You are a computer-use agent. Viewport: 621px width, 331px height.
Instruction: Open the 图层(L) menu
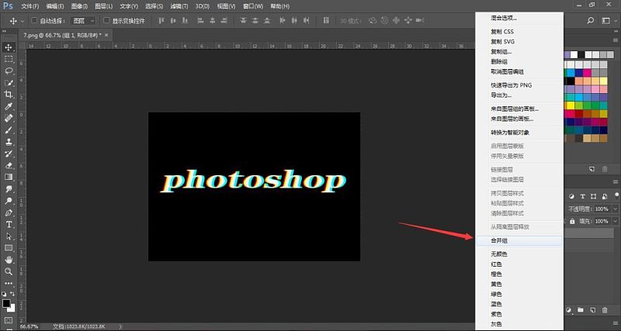104,6
